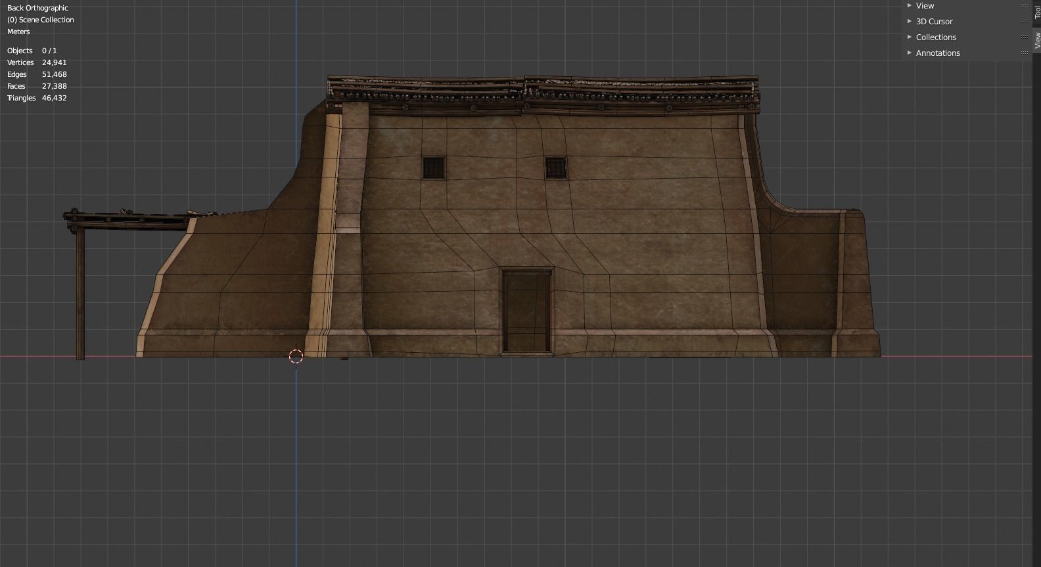Click the Edges count 51,468
The image size is (1041, 567).
point(54,74)
